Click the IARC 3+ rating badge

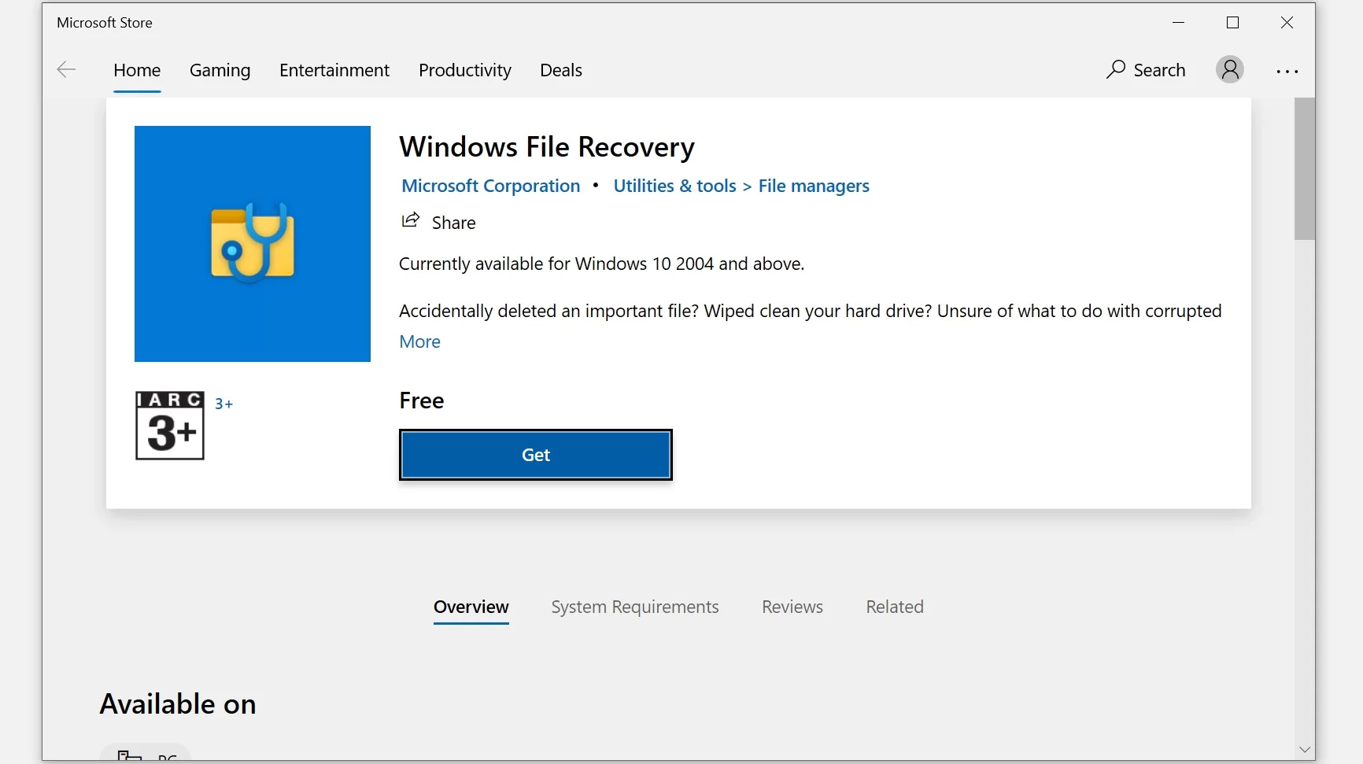tap(170, 426)
